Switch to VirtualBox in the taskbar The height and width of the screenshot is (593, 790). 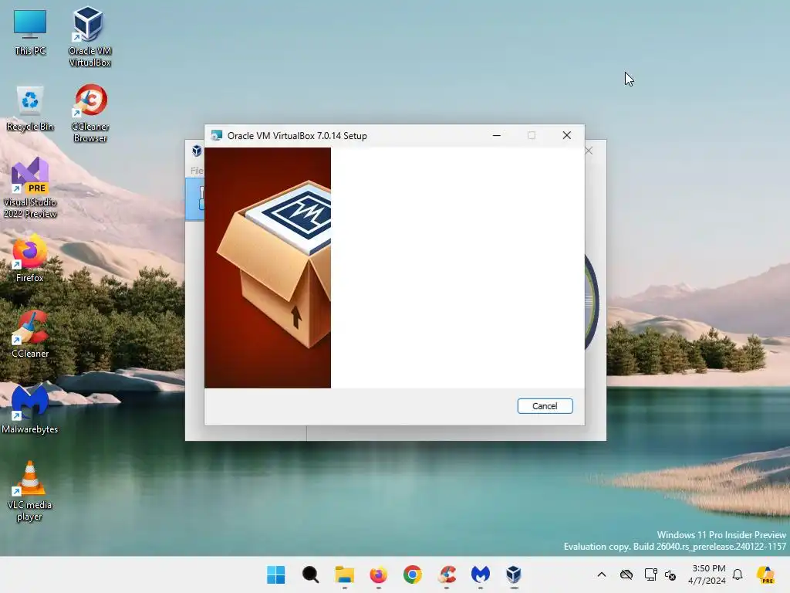tap(514, 574)
